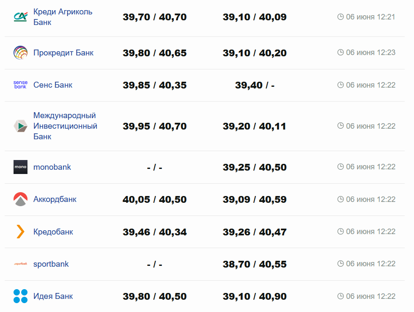
Task: Open the monobank name link
Action: 52,167
